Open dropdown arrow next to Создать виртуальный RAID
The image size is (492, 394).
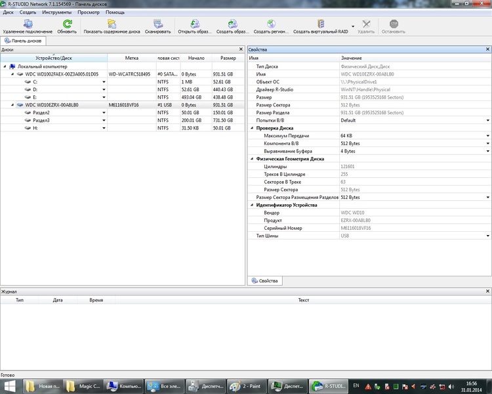coord(353,27)
